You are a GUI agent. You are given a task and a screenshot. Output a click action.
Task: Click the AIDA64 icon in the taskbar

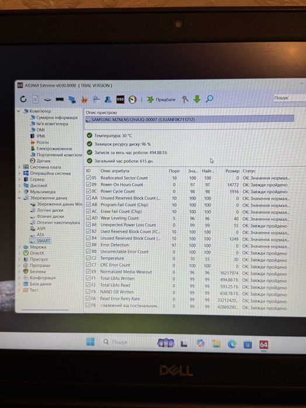tap(263, 345)
